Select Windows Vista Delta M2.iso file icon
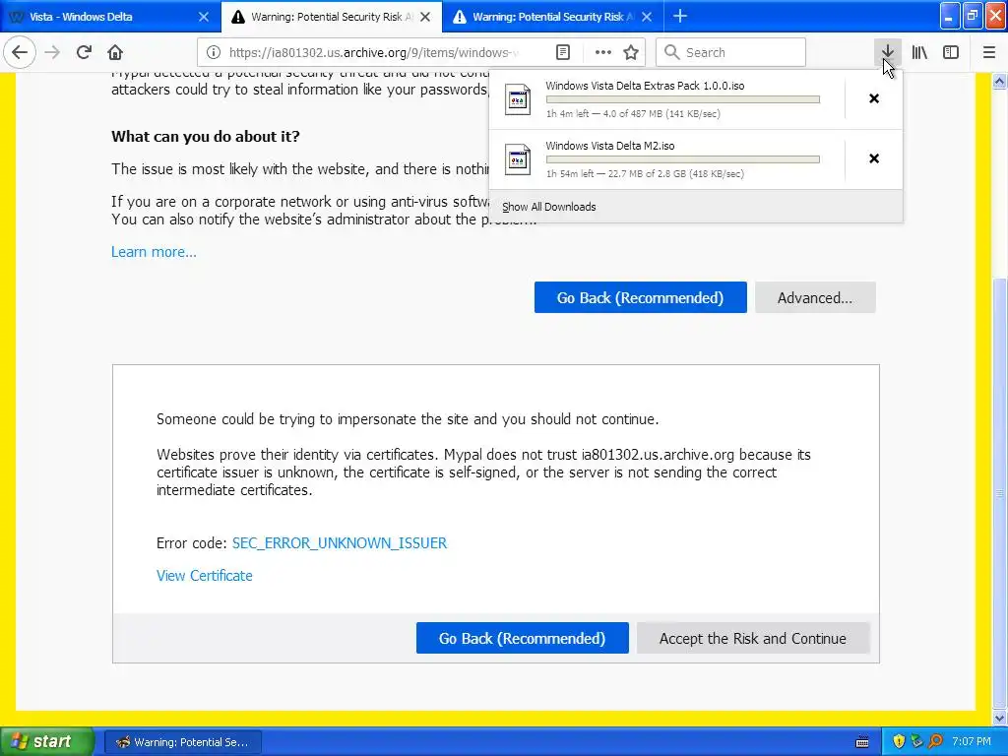The width and height of the screenshot is (1008, 756). coord(518,159)
